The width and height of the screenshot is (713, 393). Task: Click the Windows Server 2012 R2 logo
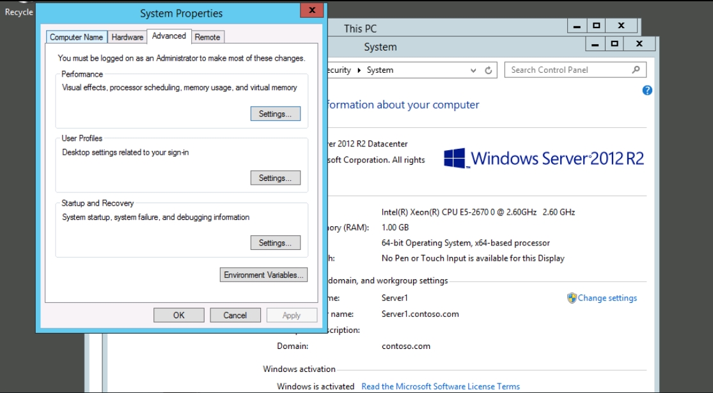544,158
